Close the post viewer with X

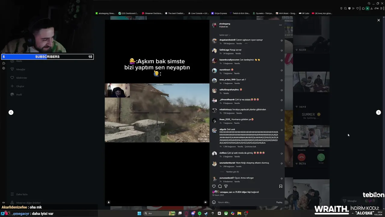pyautogui.click(x=379, y=20)
